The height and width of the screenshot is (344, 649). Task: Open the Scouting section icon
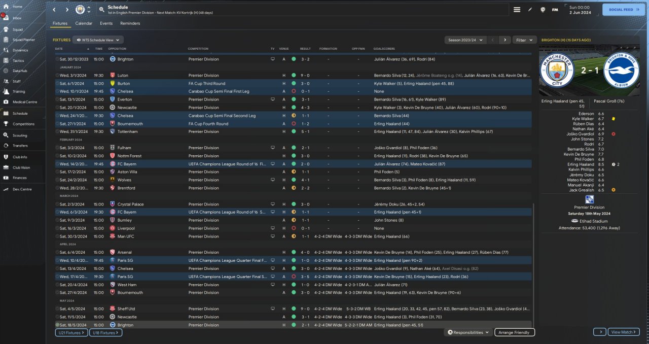click(7, 135)
